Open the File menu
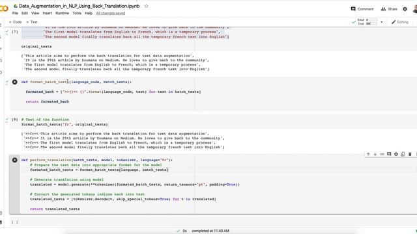 [15, 13]
